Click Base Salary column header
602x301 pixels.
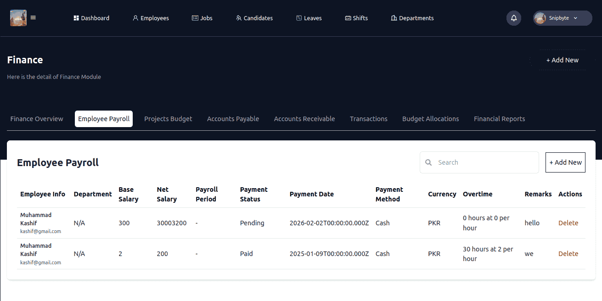(129, 194)
